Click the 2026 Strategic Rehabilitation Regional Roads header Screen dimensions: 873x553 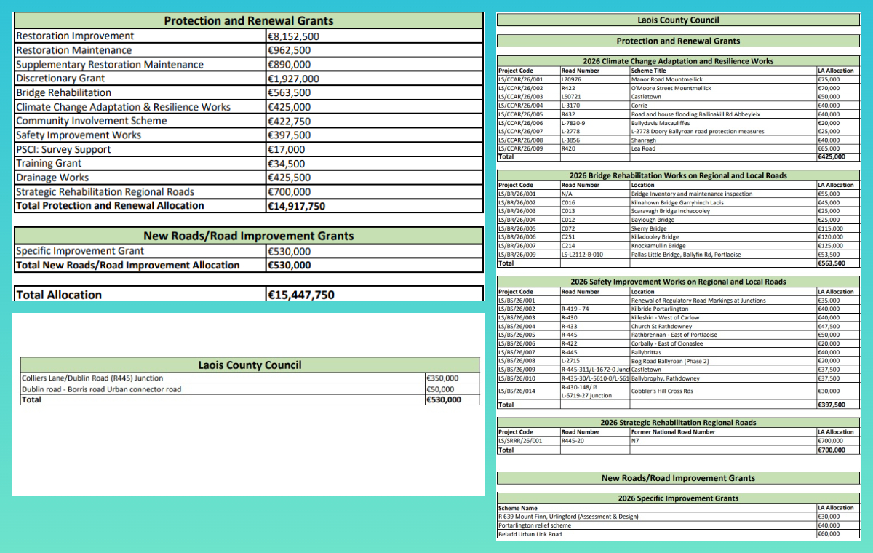click(x=678, y=422)
